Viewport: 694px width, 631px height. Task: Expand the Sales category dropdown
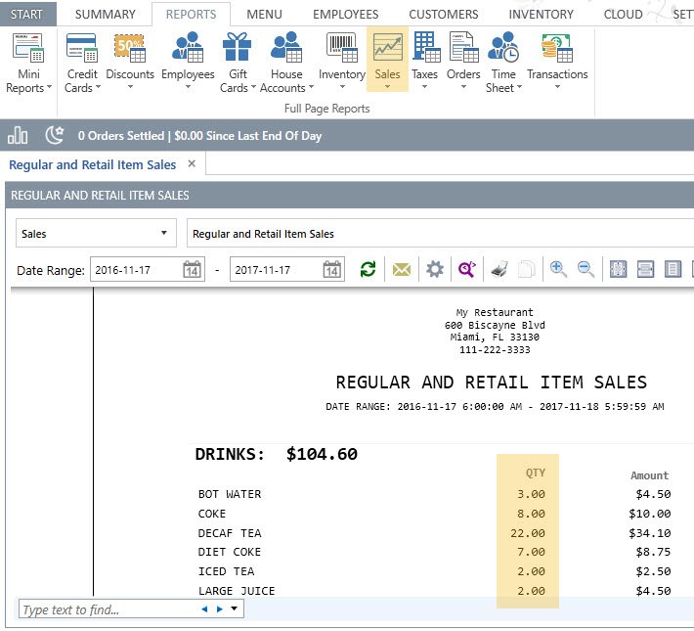click(x=162, y=234)
